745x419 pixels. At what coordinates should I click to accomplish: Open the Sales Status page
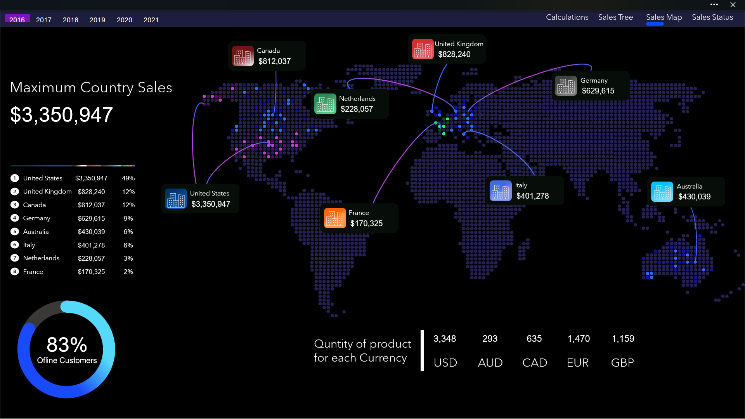pos(712,17)
